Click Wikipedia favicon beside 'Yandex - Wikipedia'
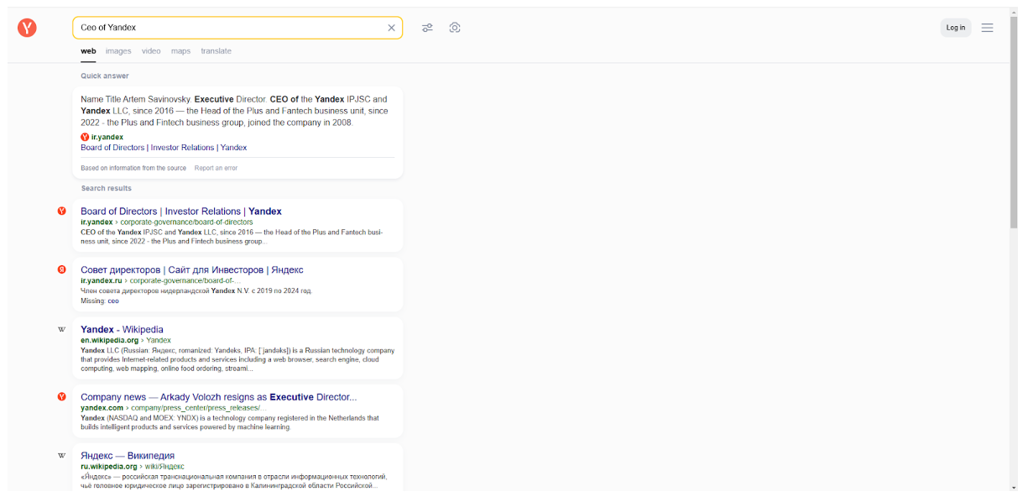This screenshot has width=1033, height=502. point(61,329)
